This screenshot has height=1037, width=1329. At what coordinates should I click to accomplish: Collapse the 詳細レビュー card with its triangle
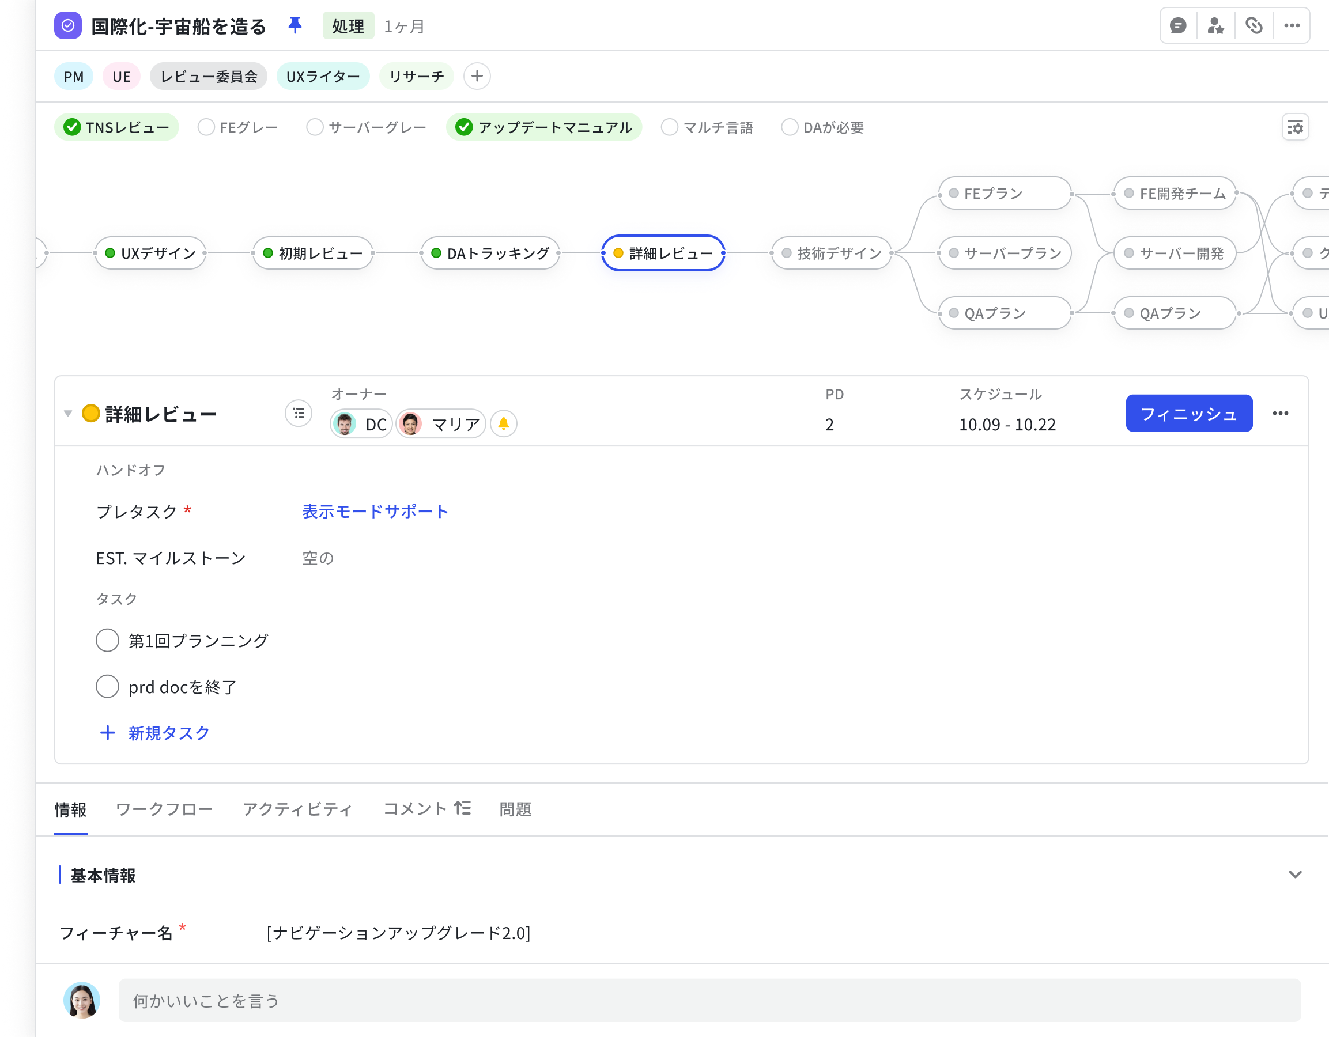(69, 414)
